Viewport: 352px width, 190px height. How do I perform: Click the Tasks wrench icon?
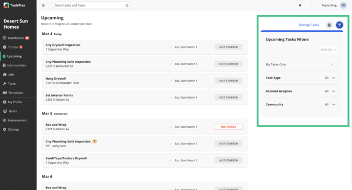pos(5,84)
